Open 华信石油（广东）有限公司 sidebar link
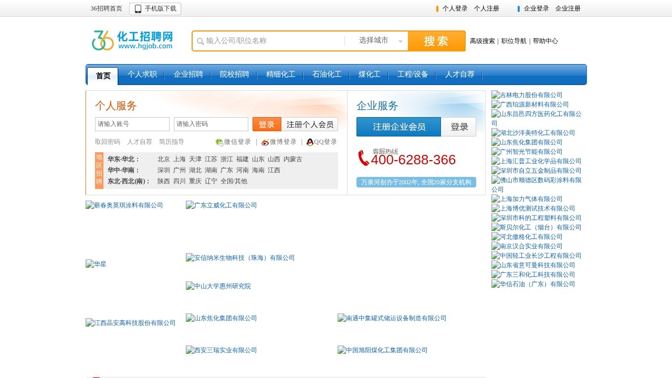Image resolution: width=672 pixels, height=378 pixels. (x=533, y=284)
